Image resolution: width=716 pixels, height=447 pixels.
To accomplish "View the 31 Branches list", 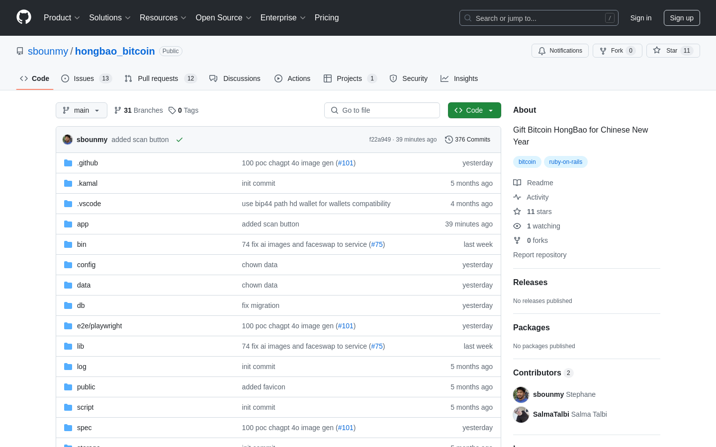I will point(138,110).
